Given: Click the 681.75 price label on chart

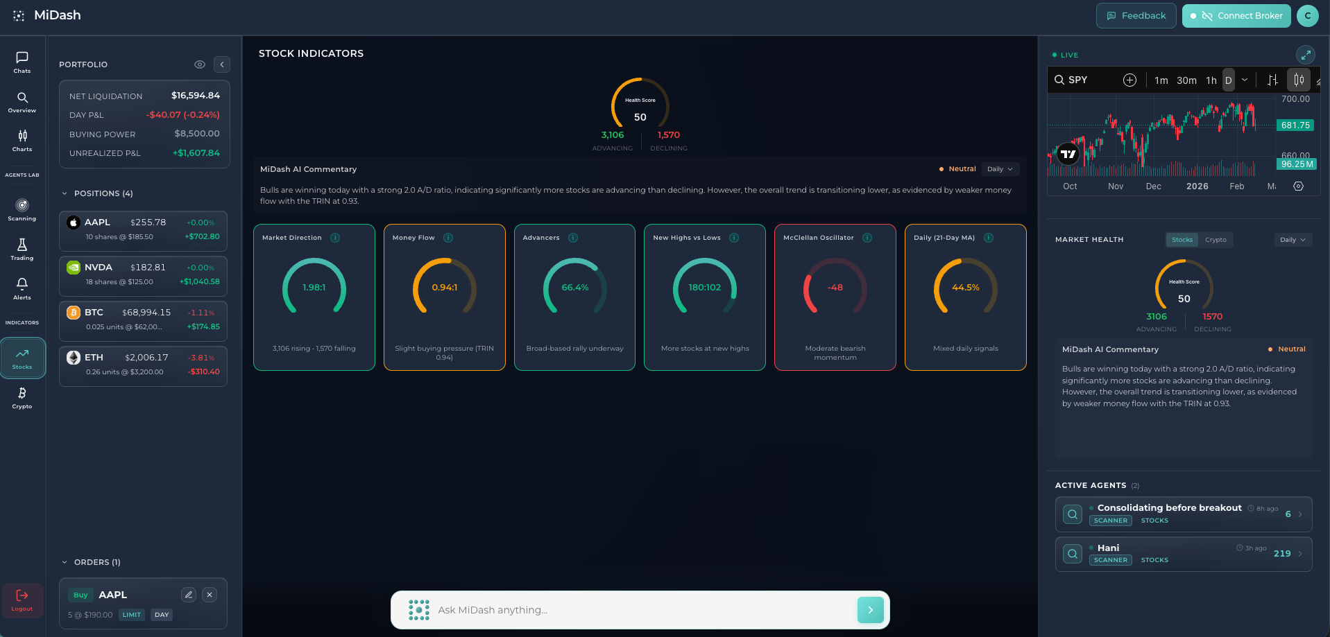Looking at the screenshot, I should pyautogui.click(x=1295, y=125).
